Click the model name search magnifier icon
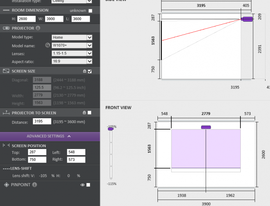 (48, 45)
